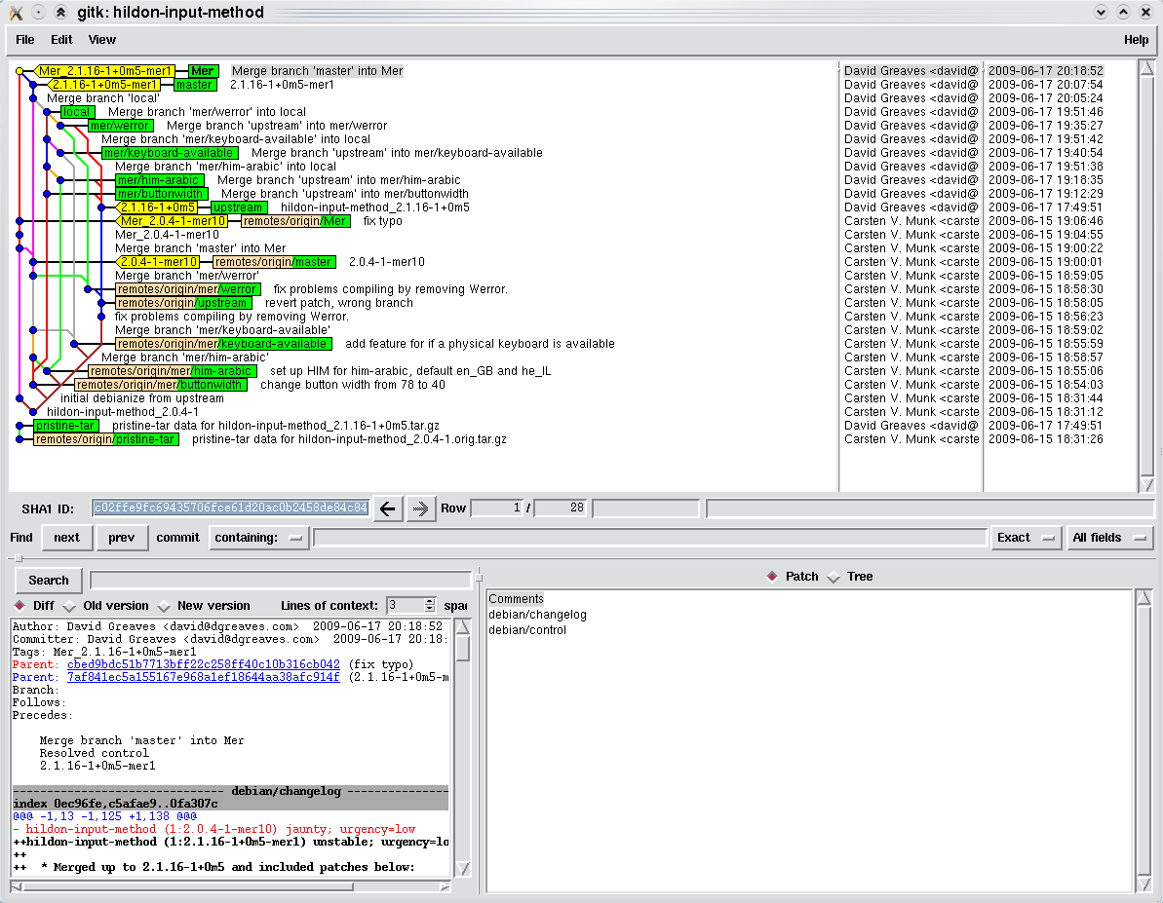Open the 'containing:' dropdown

point(258,538)
